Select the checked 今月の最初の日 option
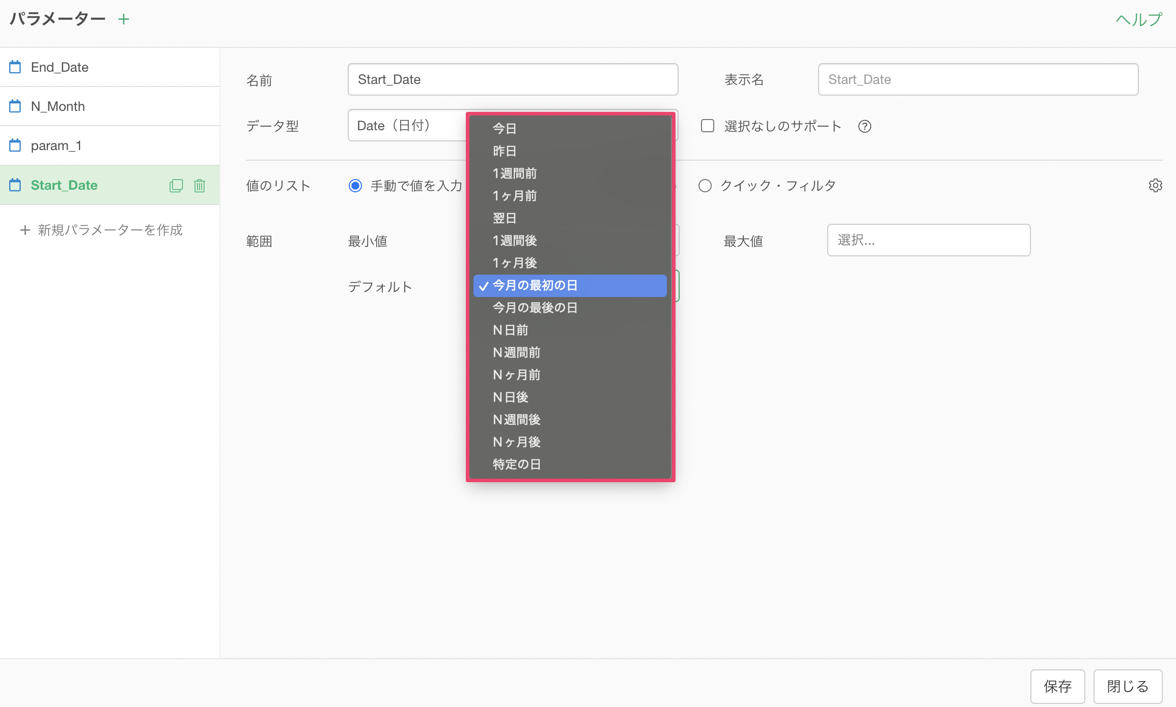The image size is (1176, 707). click(570, 285)
